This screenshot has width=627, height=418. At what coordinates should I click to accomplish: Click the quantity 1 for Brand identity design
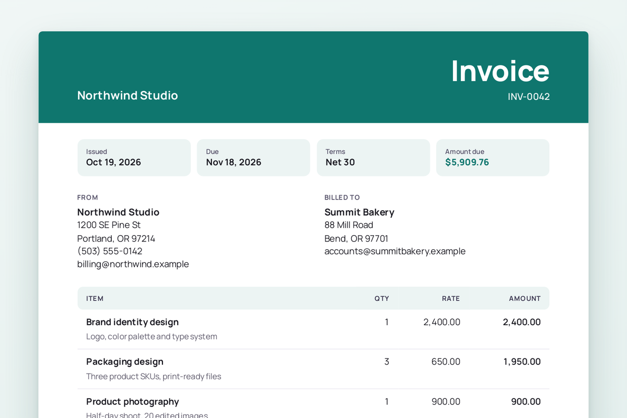[387, 322]
